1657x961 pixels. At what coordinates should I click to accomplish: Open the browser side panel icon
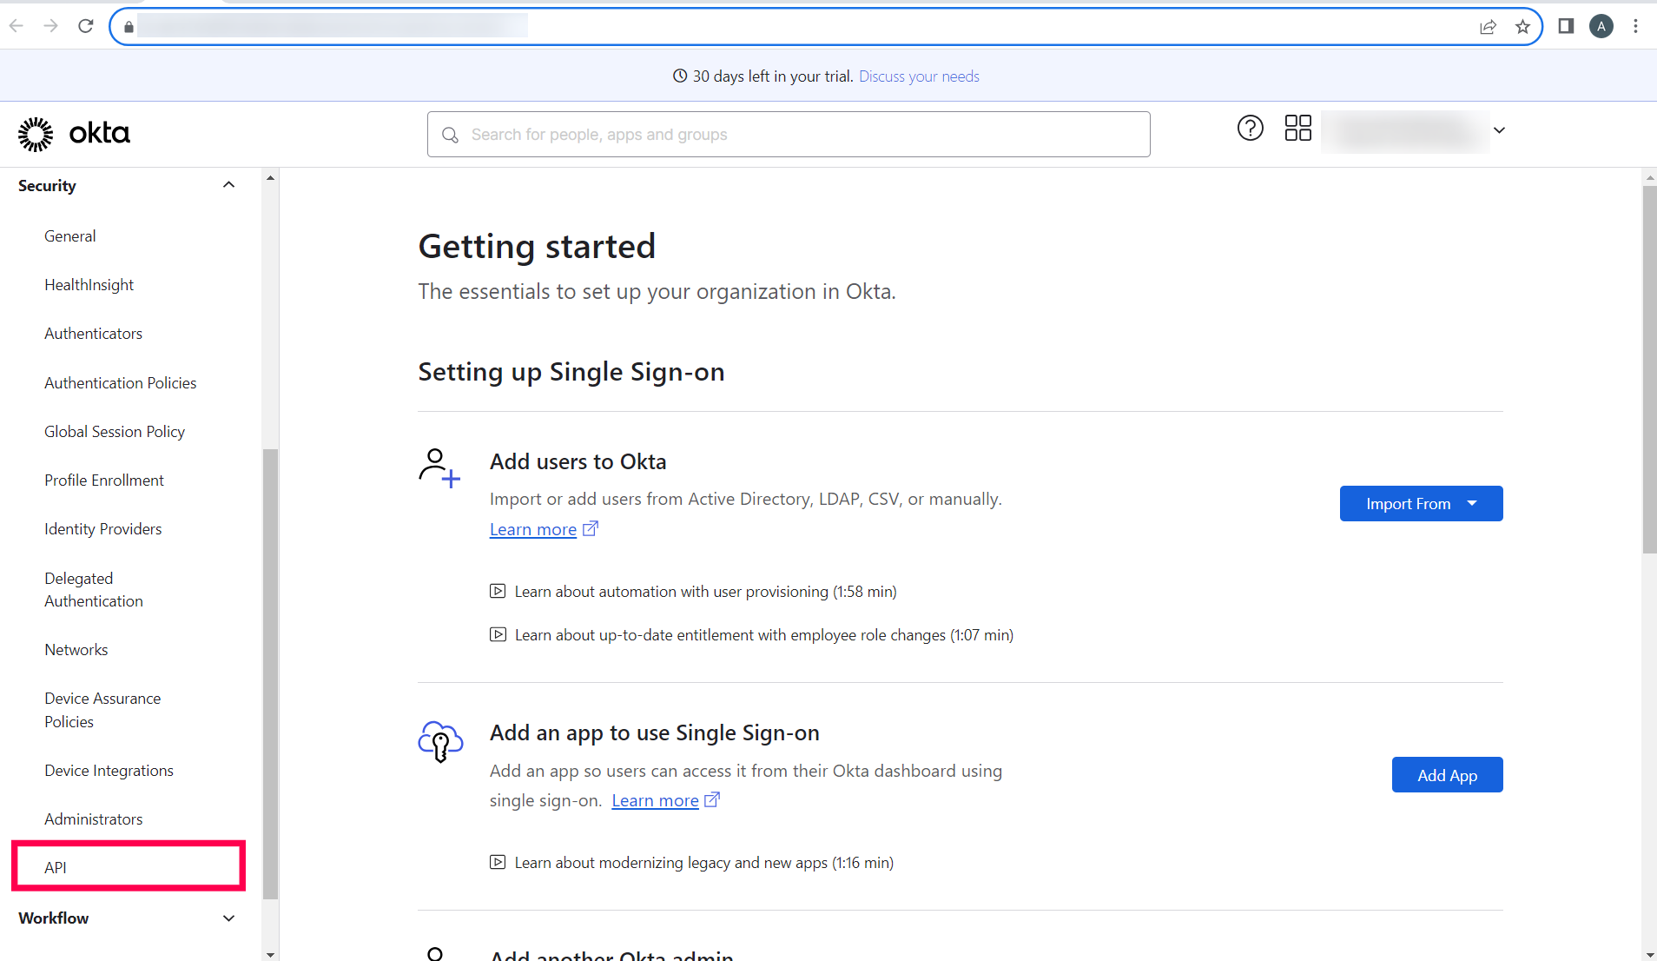[x=1566, y=26]
